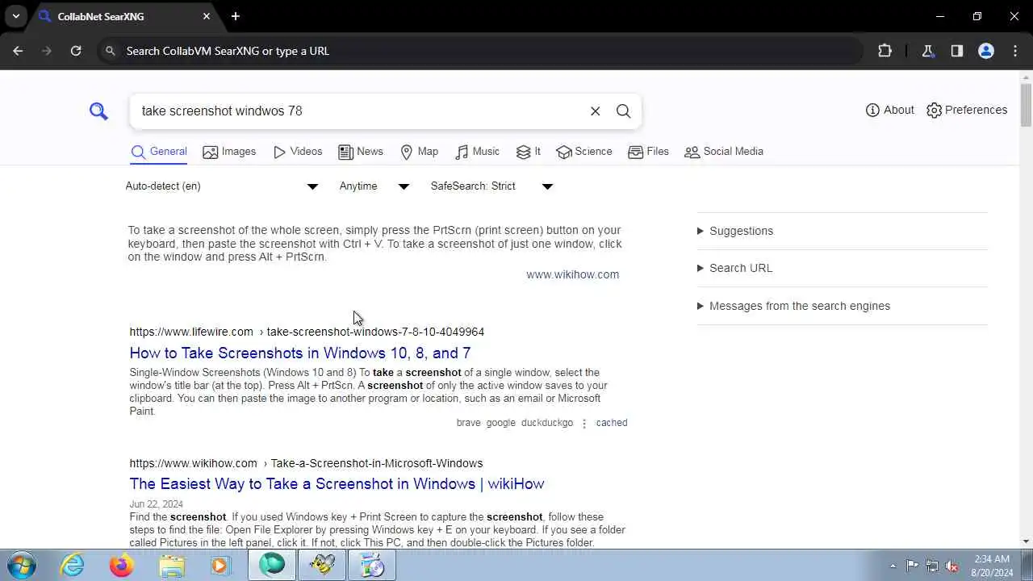Submit search with magnifier button

pyautogui.click(x=623, y=111)
